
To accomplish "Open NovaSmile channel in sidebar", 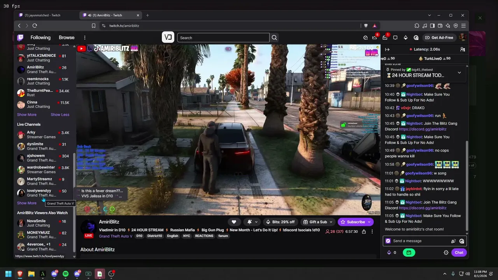I will [44, 223].
